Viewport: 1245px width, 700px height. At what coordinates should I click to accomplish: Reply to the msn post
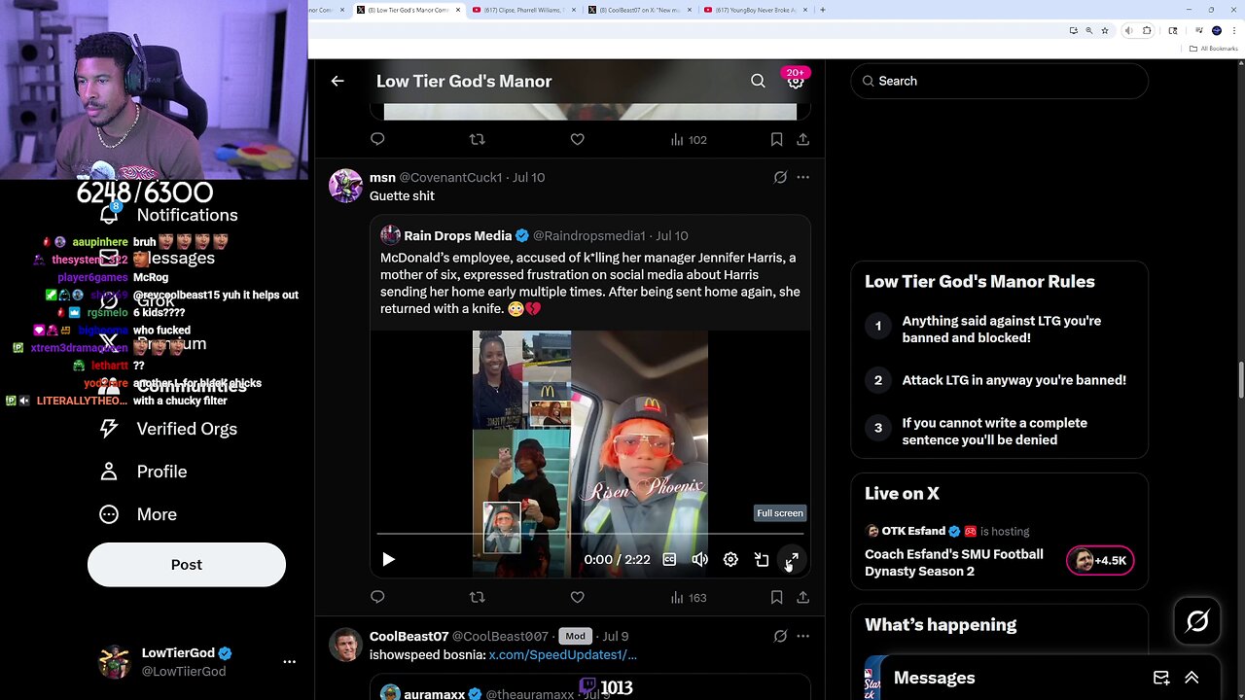point(377,597)
